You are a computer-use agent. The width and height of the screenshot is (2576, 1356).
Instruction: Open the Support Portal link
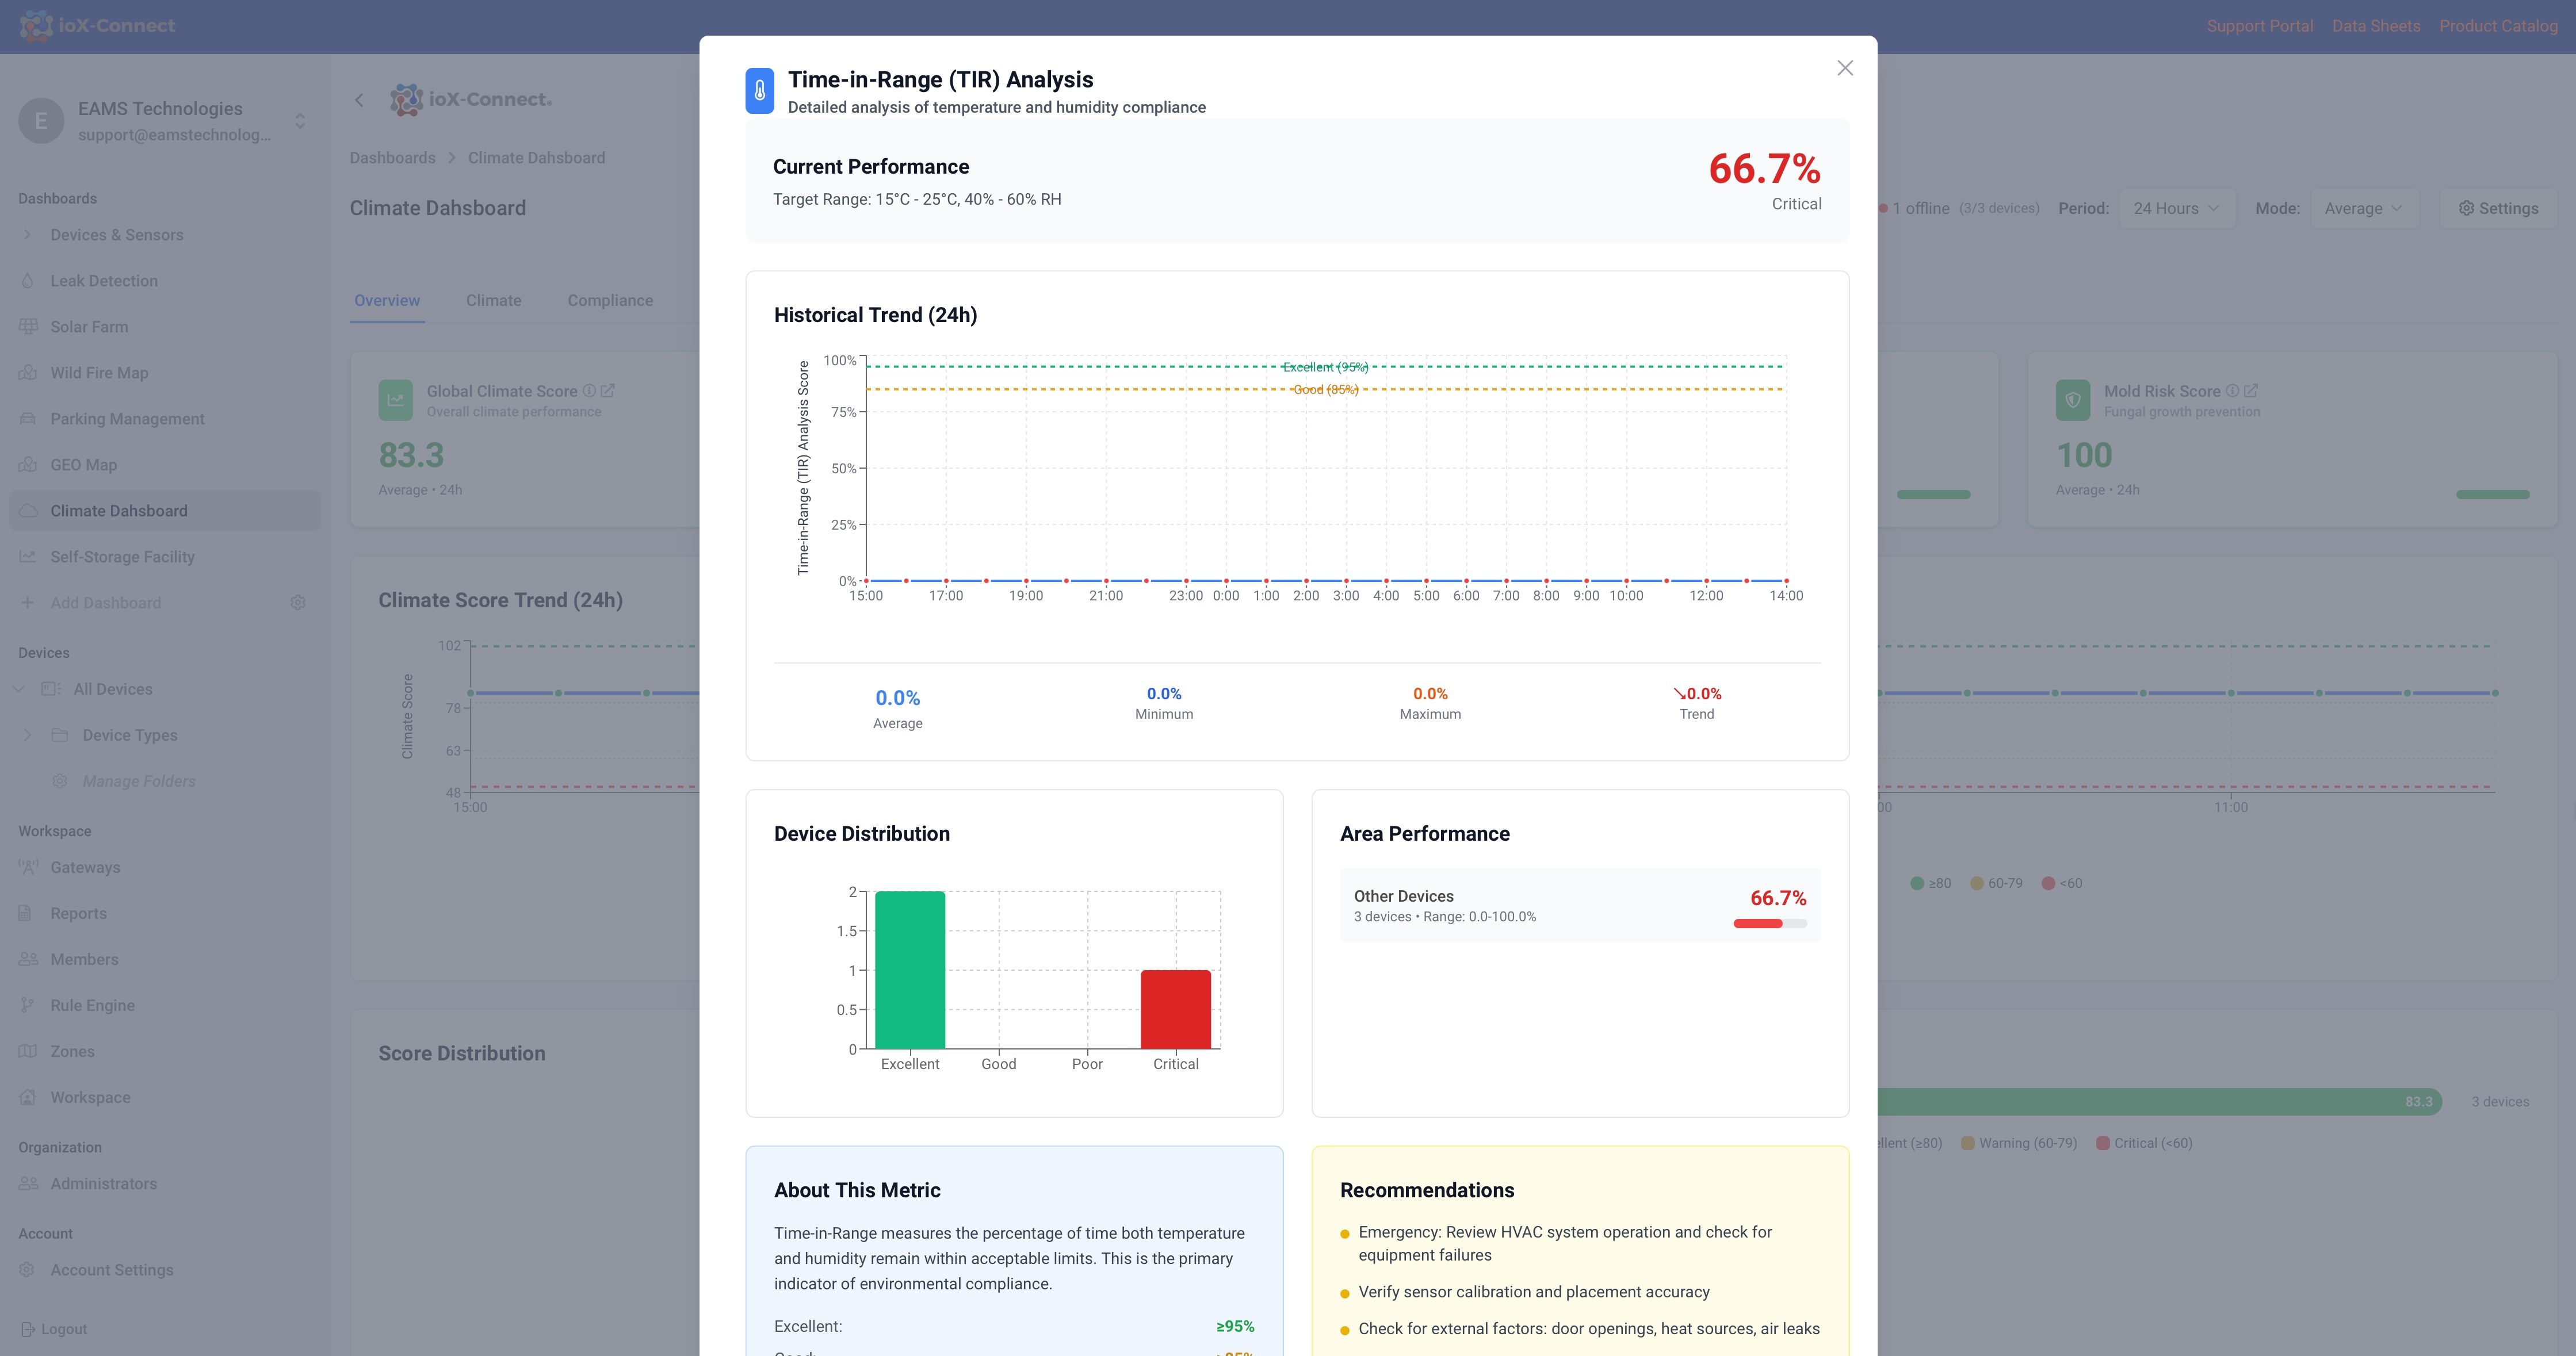(x=2259, y=26)
